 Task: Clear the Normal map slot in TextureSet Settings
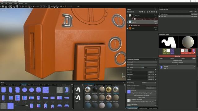155,92
